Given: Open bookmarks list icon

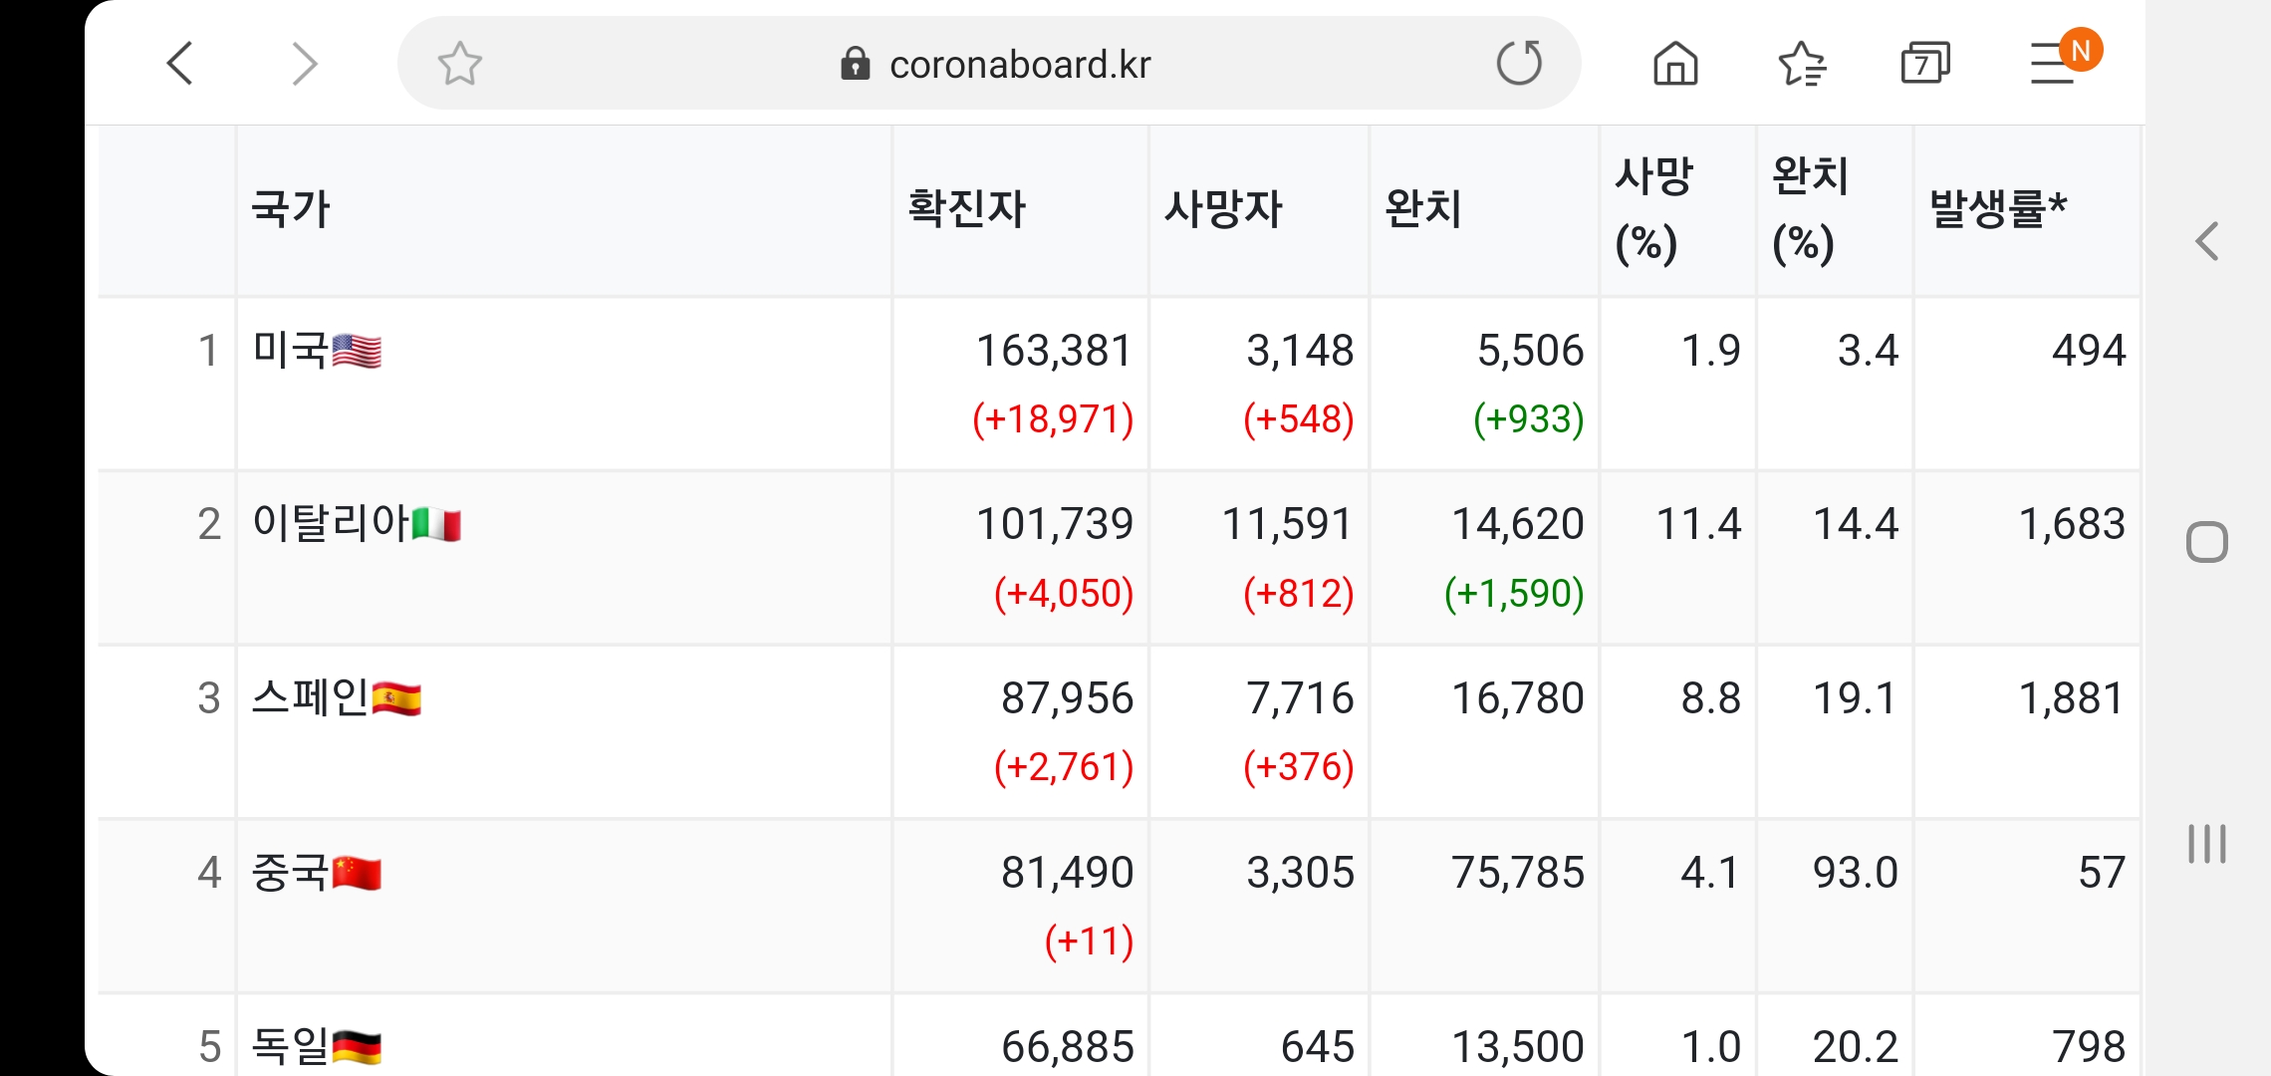Looking at the screenshot, I should point(1801,64).
